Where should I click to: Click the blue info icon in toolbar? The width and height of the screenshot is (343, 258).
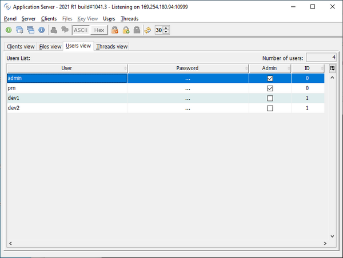click(x=42, y=30)
